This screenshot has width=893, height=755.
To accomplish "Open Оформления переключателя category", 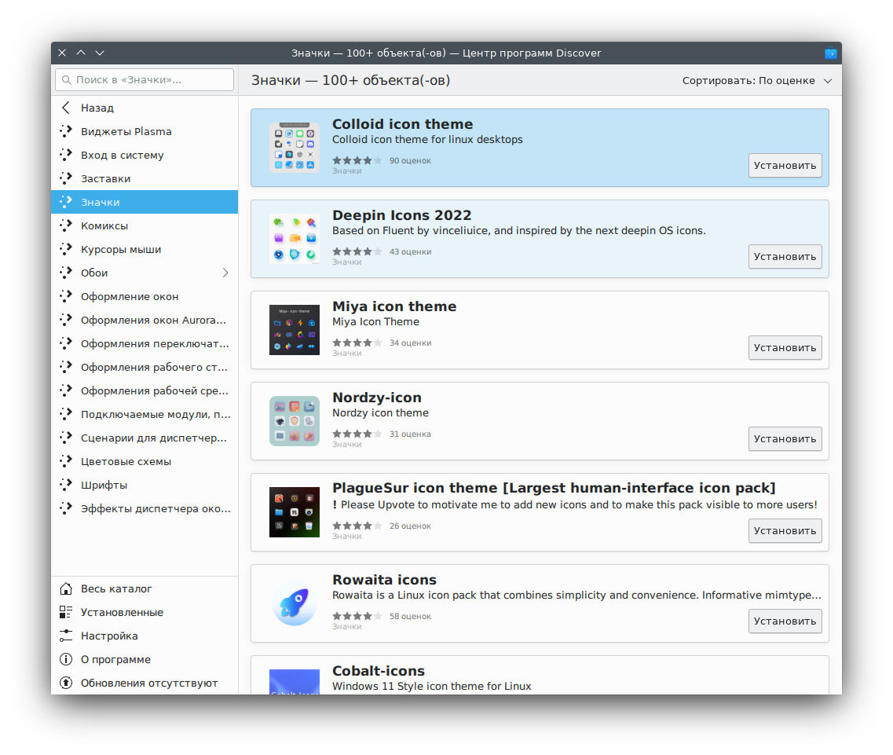I will pos(145,343).
